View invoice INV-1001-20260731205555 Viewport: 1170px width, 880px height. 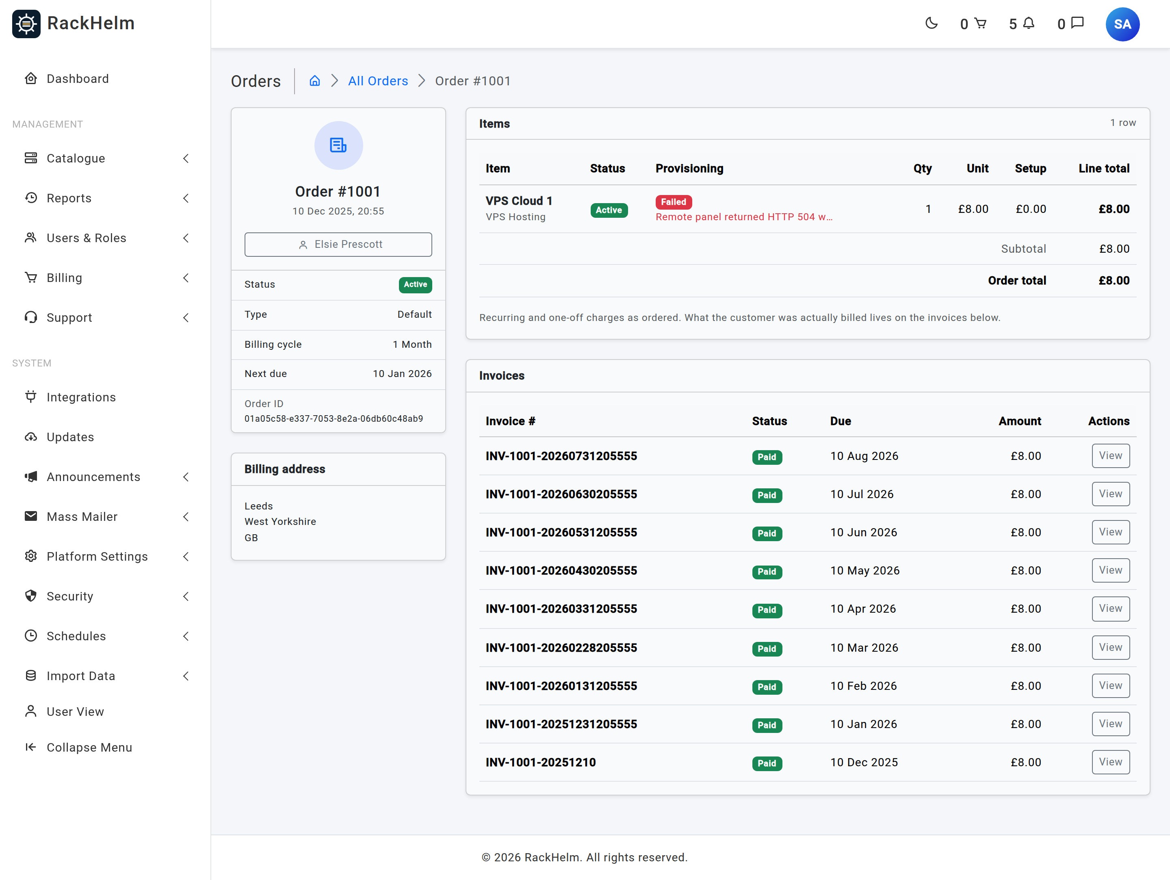point(1110,455)
